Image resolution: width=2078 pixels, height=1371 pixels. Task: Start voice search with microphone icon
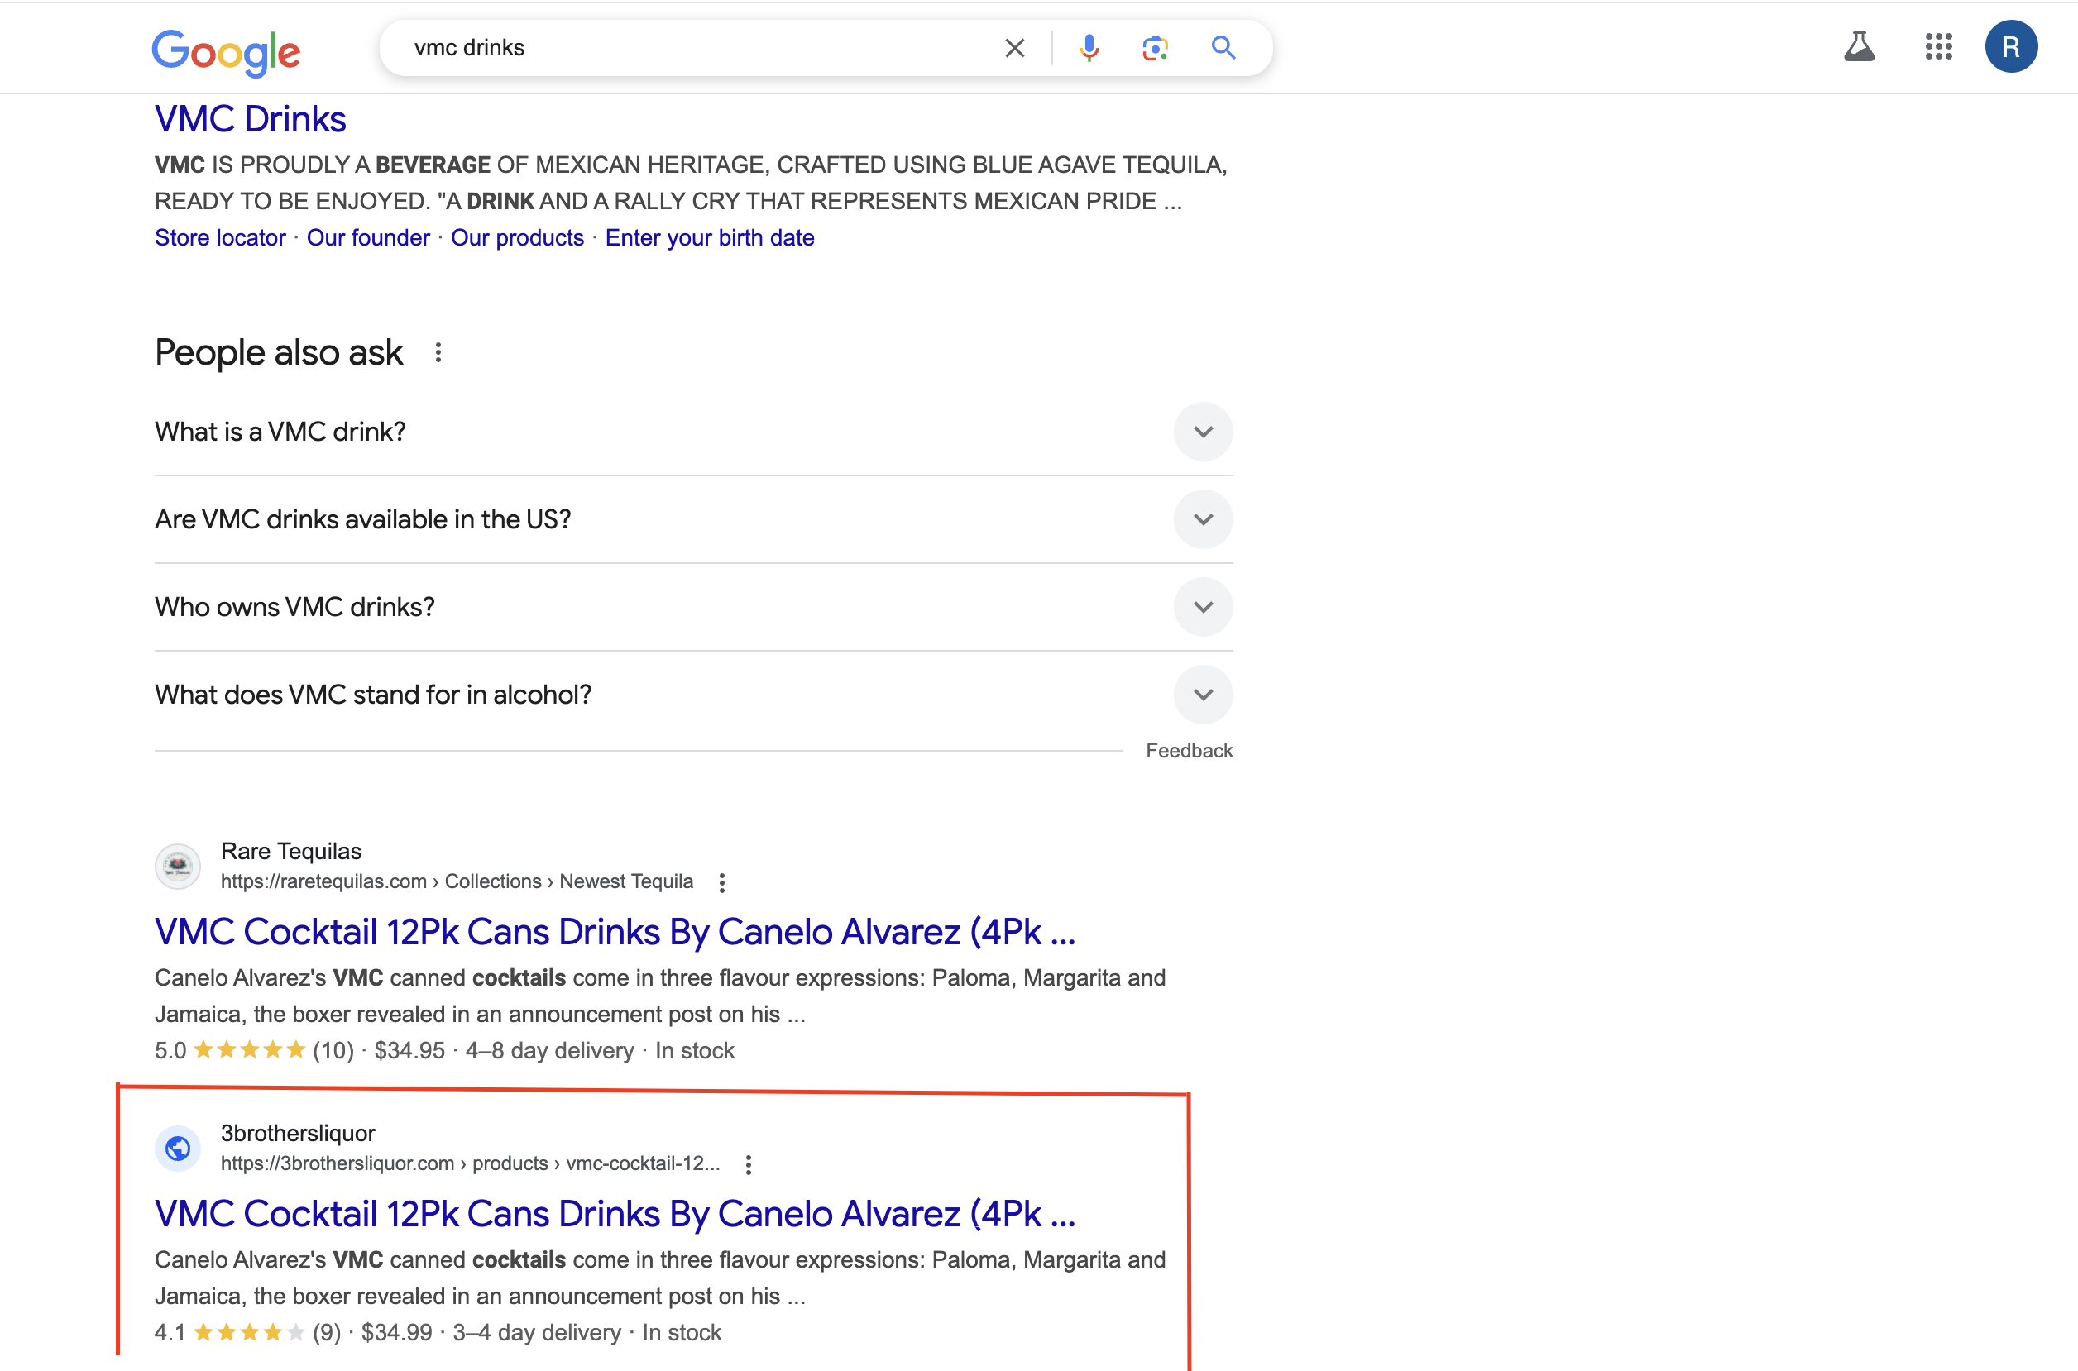tap(1089, 48)
